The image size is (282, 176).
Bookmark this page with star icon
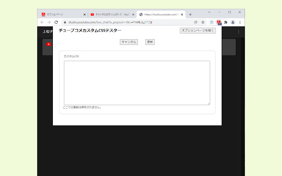[203, 22]
